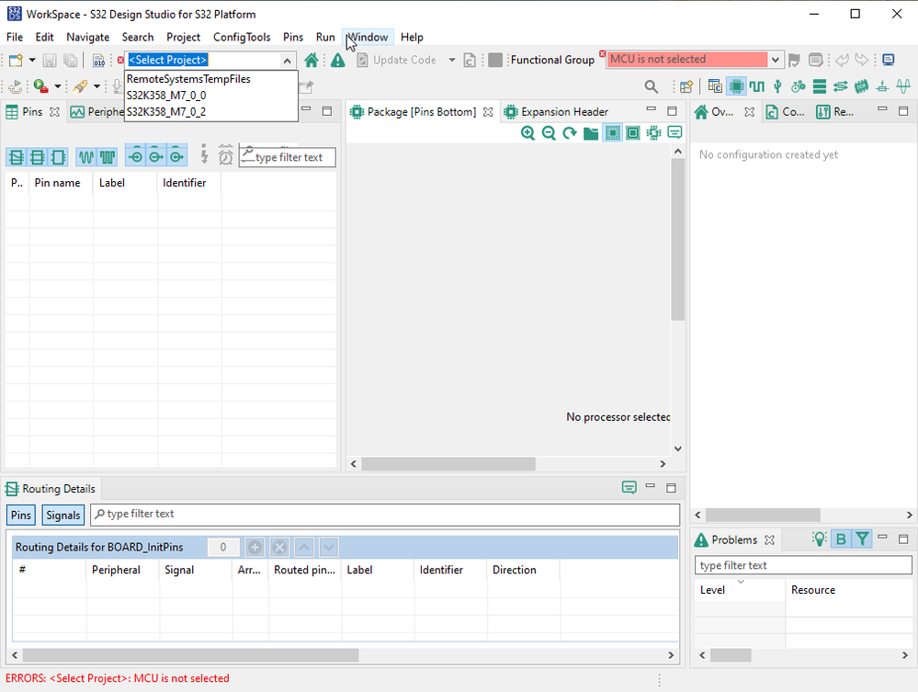918x692 pixels.
Task: Toggle the first package outline filter in Pins view
Action: point(17,157)
